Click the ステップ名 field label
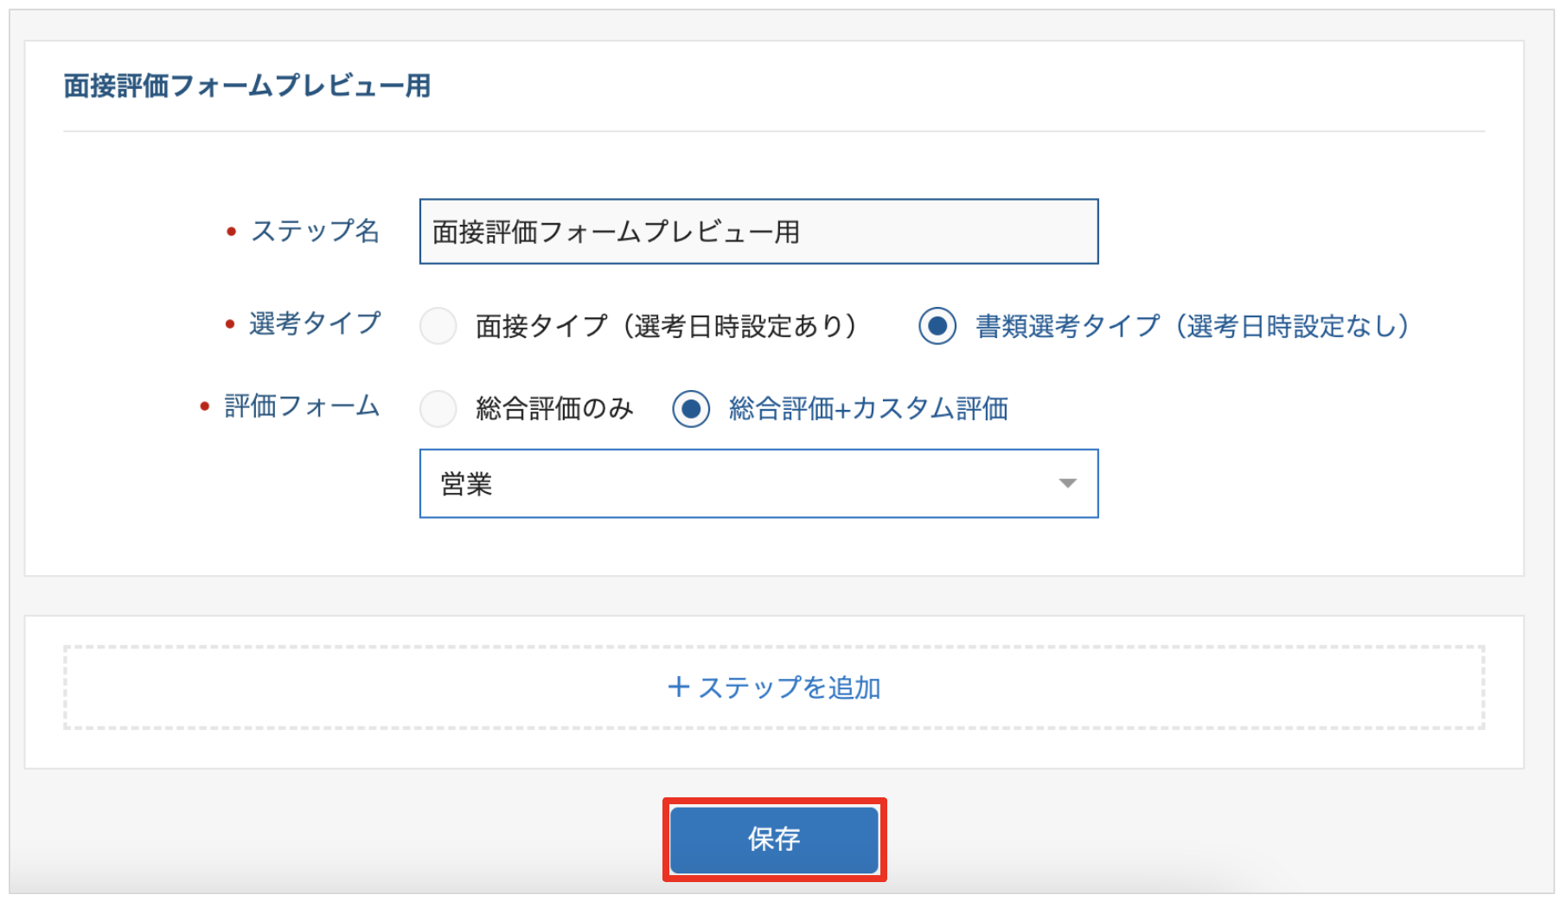The height and width of the screenshot is (908, 1567). [x=315, y=231]
